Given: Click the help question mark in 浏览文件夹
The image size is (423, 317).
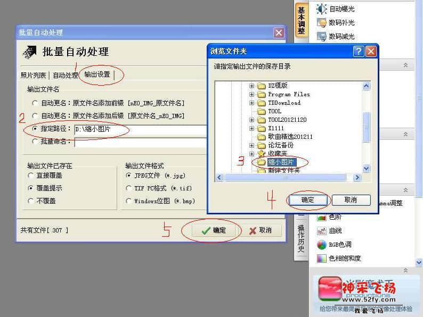Looking at the screenshot, I should [x=359, y=51].
